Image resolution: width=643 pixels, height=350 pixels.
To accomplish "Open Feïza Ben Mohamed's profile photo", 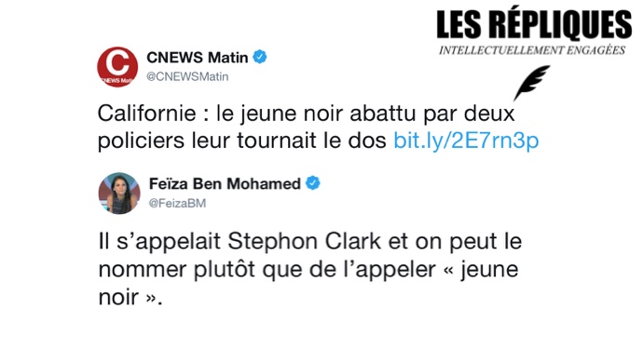I will 119,193.
